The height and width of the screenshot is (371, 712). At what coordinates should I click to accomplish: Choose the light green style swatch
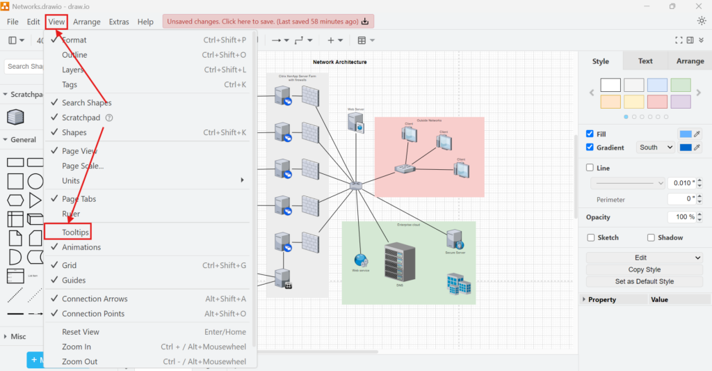[x=681, y=85]
